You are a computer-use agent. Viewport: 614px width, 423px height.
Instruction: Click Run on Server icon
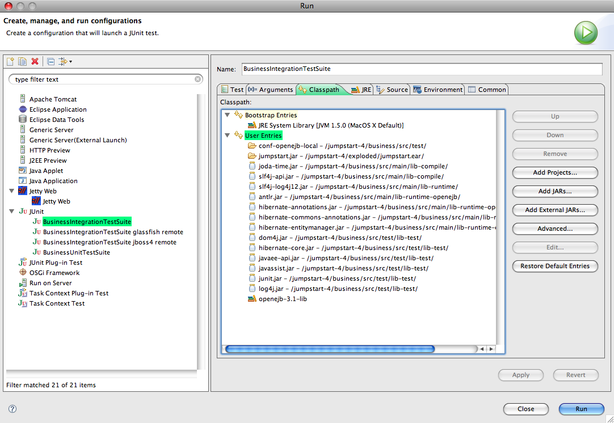[x=23, y=282]
